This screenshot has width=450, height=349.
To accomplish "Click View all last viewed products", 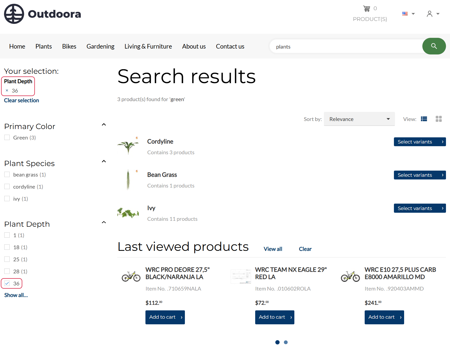I will (x=273, y=249).
